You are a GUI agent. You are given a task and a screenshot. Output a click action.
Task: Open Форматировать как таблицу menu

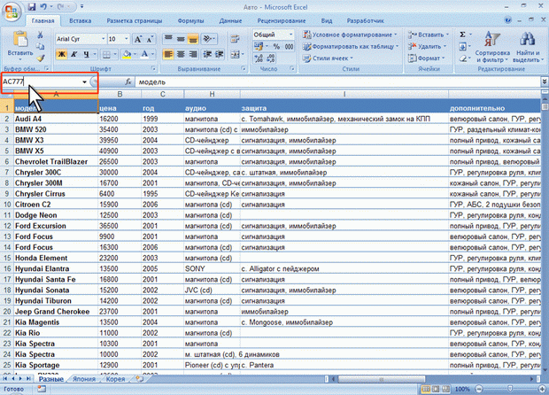coord(351,46)
